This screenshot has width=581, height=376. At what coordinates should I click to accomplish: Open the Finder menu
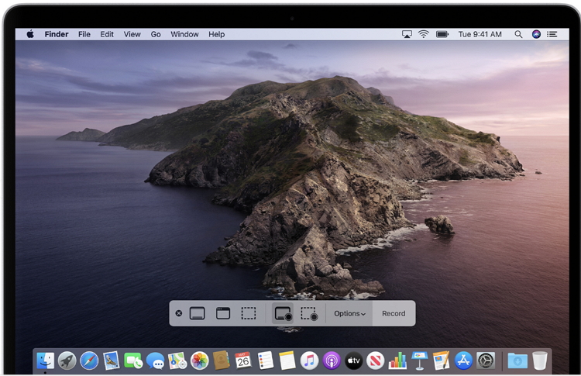[57, 34]
